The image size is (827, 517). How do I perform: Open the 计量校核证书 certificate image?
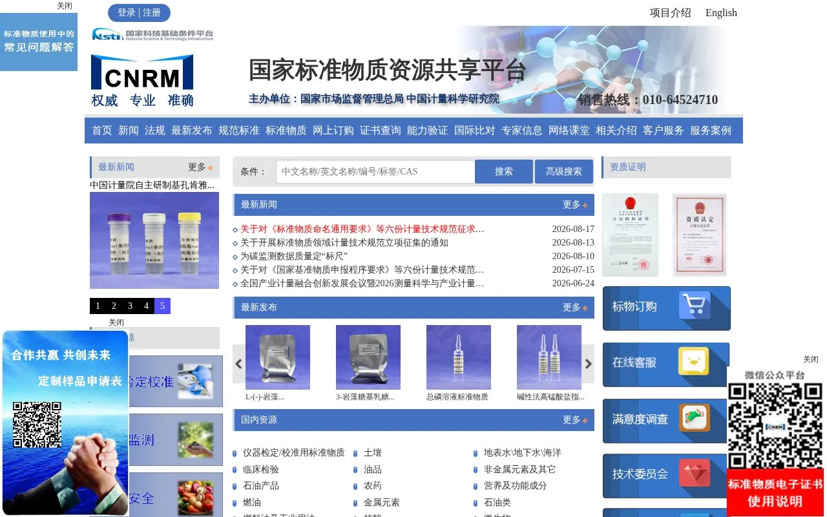[631, 235]
